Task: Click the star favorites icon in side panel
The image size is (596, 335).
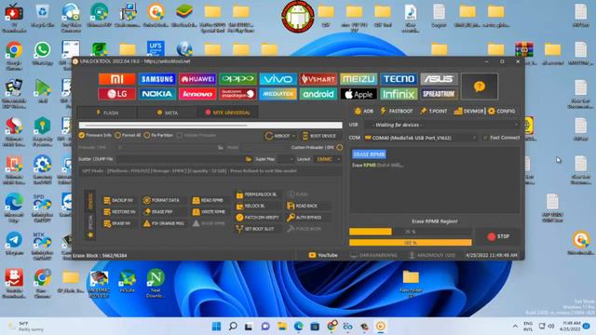Action: coord(90,235)
